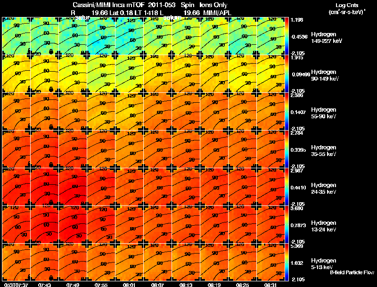The height and width of the screenshot is (287, 377).
Task: Click the color bar for the 90-149 keV row
Action: coord(287,74)
